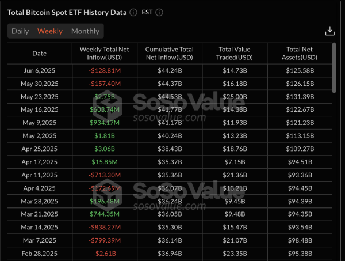Click the EST timezone label
The width and height of the screenshot is (345, 261).
(147, 12)
